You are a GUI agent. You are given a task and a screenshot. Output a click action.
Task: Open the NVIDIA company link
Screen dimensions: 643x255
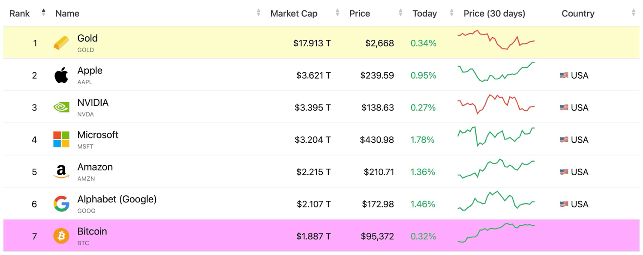pos(93,103)
